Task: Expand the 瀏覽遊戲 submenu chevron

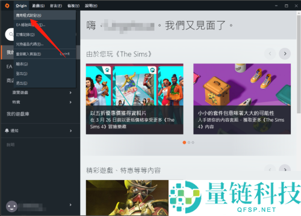Action: 70,92
